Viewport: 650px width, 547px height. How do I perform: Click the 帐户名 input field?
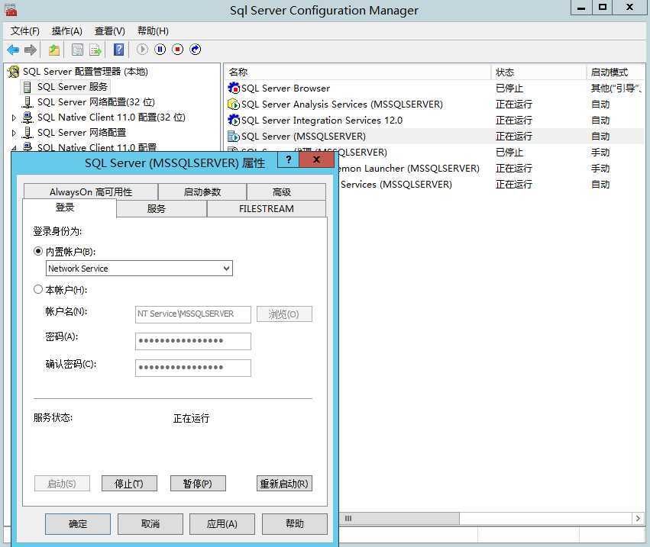point(193,314)
